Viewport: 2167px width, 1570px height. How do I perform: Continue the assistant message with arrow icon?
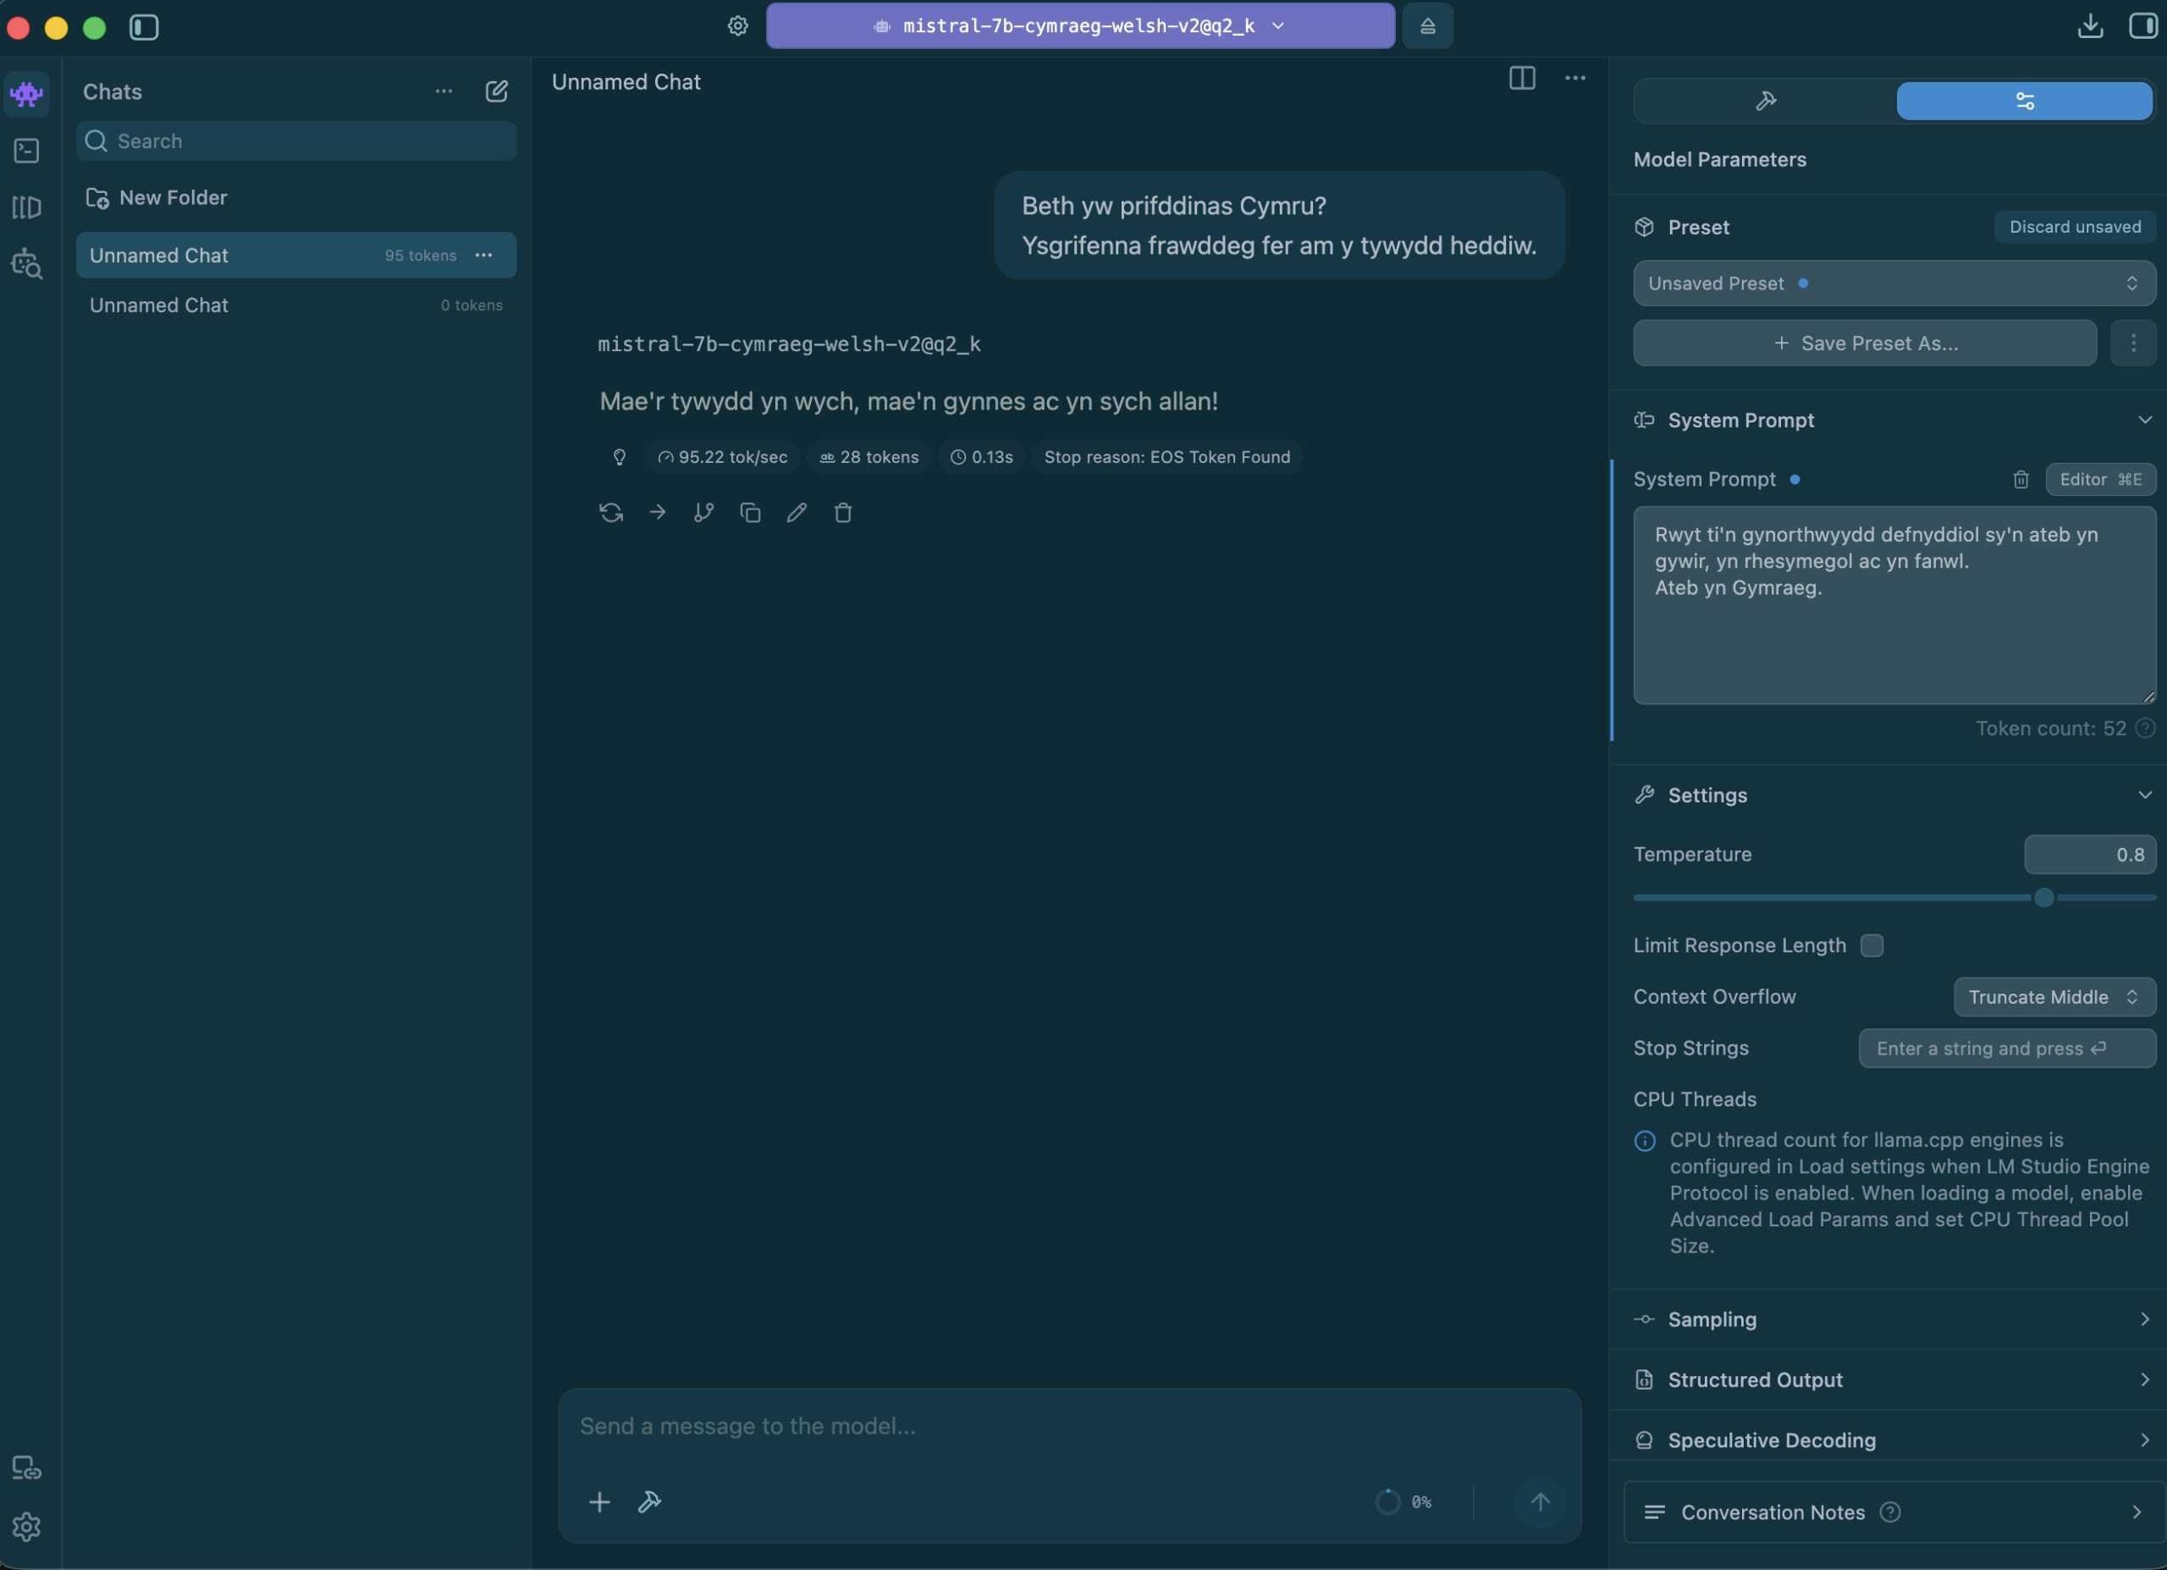pos(658,513)
